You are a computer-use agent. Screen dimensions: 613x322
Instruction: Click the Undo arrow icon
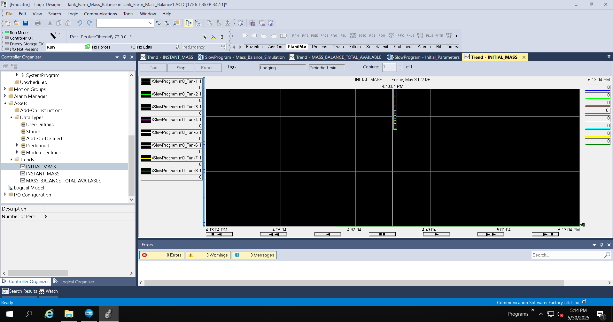(x=80, y=23)
